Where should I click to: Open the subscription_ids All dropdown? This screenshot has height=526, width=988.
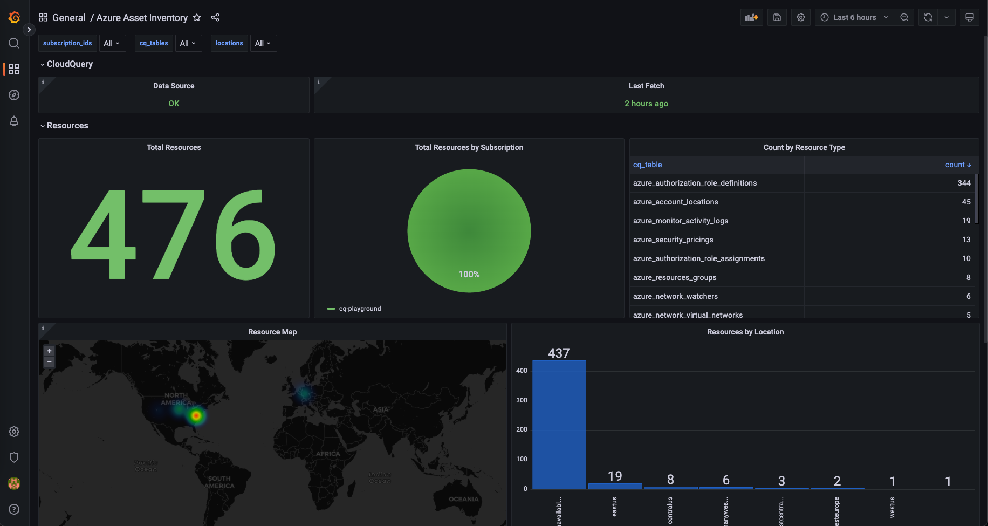112,43
